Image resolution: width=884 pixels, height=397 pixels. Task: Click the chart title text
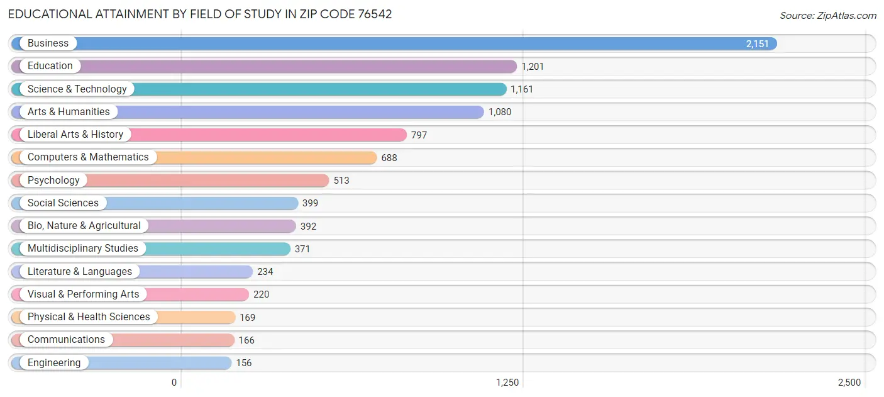[x=200, y=14]
